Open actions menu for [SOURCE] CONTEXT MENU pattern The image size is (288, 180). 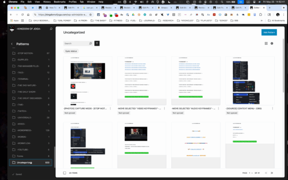[273, 108]
